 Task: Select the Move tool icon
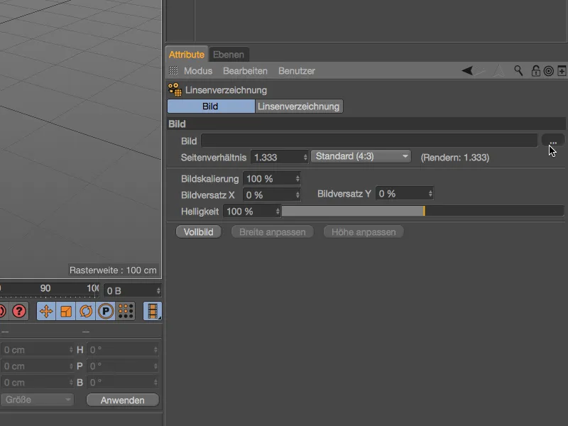(x=45, y=311)
